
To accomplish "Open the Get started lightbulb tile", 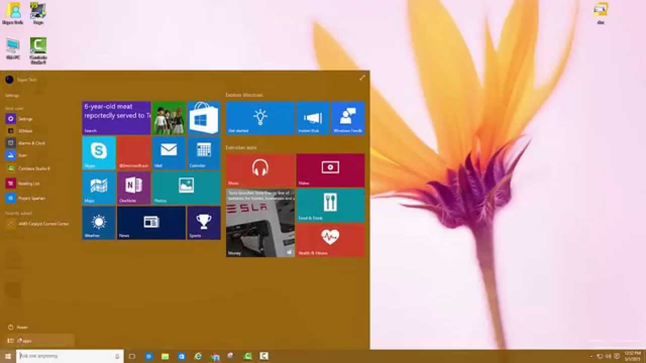I will [x=260, y=118].
